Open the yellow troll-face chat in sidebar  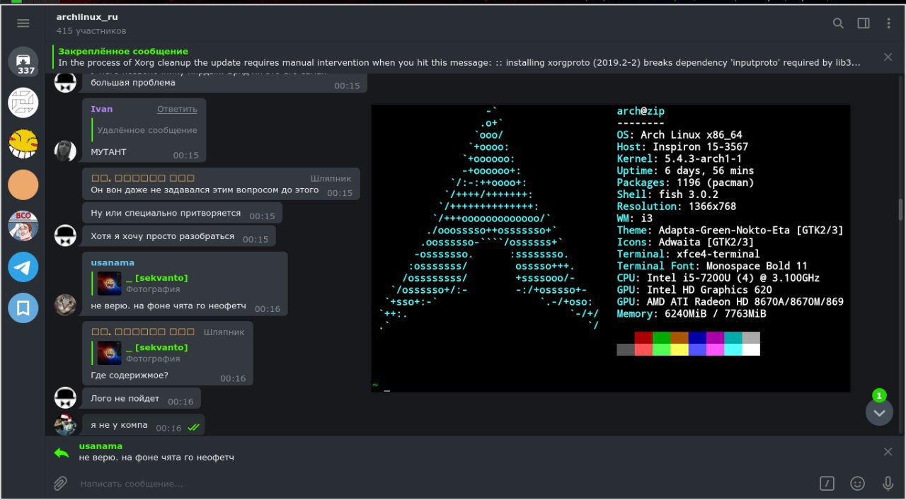(23, 144)
